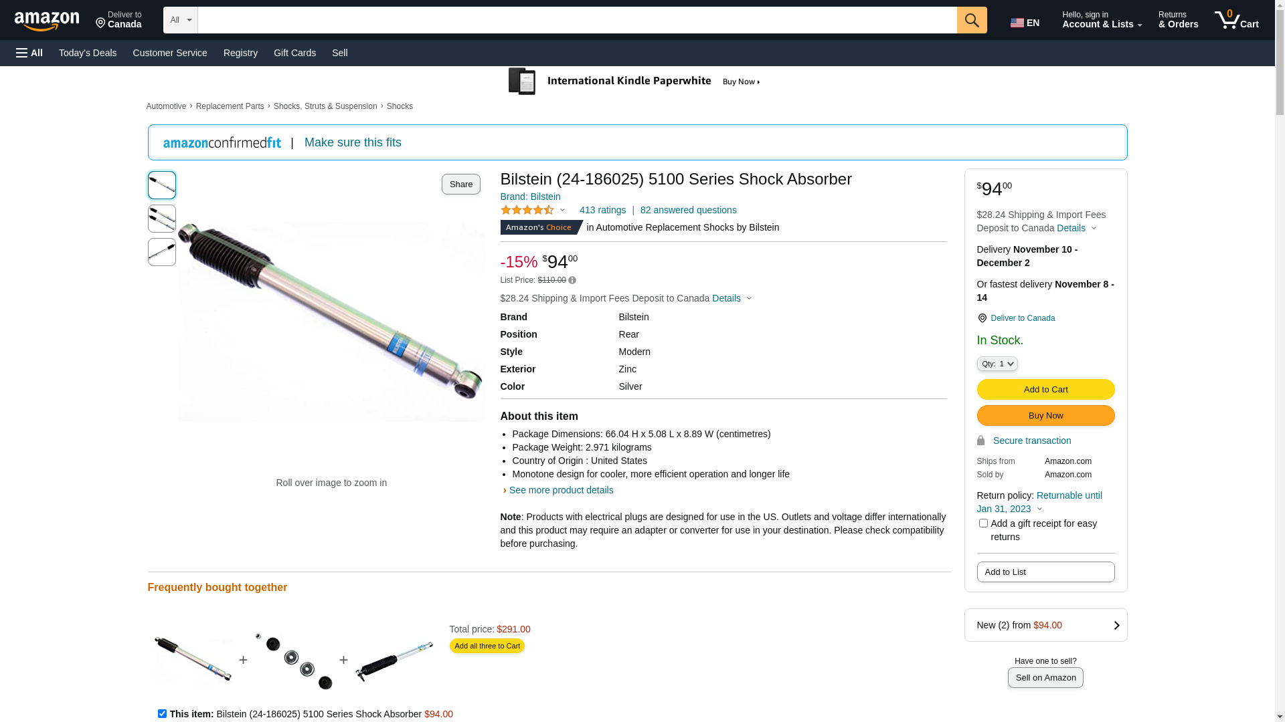
Task: Click the search magnifier button
Action: point(971,20)
